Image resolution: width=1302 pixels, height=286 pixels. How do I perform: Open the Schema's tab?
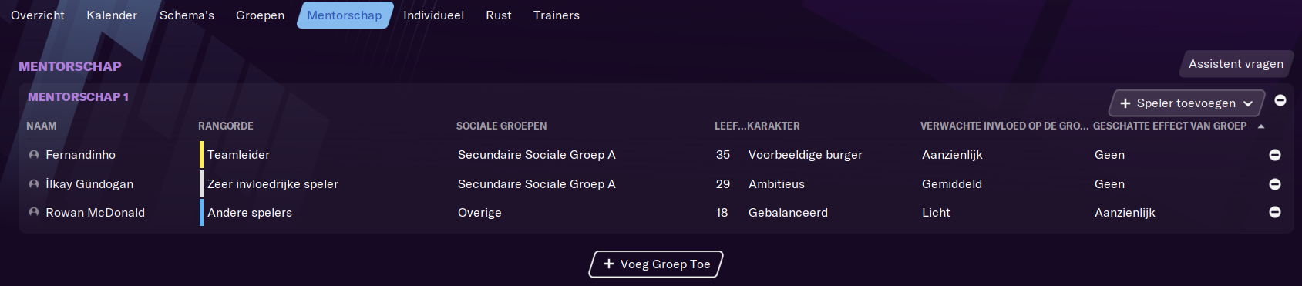pyautogui.click(x=187, y=15)
